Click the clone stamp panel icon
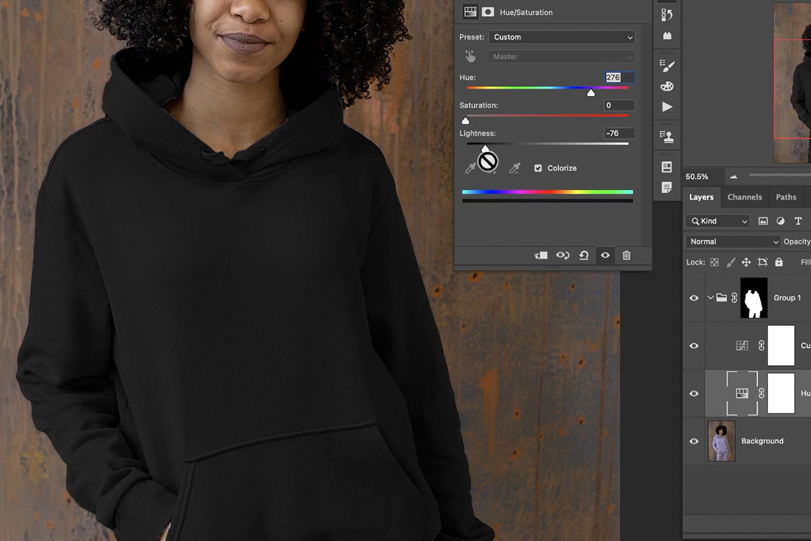 tap(667, 135)
